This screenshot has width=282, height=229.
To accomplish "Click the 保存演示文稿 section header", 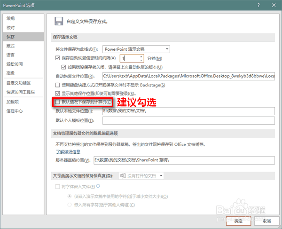I will tap(163, 37).
